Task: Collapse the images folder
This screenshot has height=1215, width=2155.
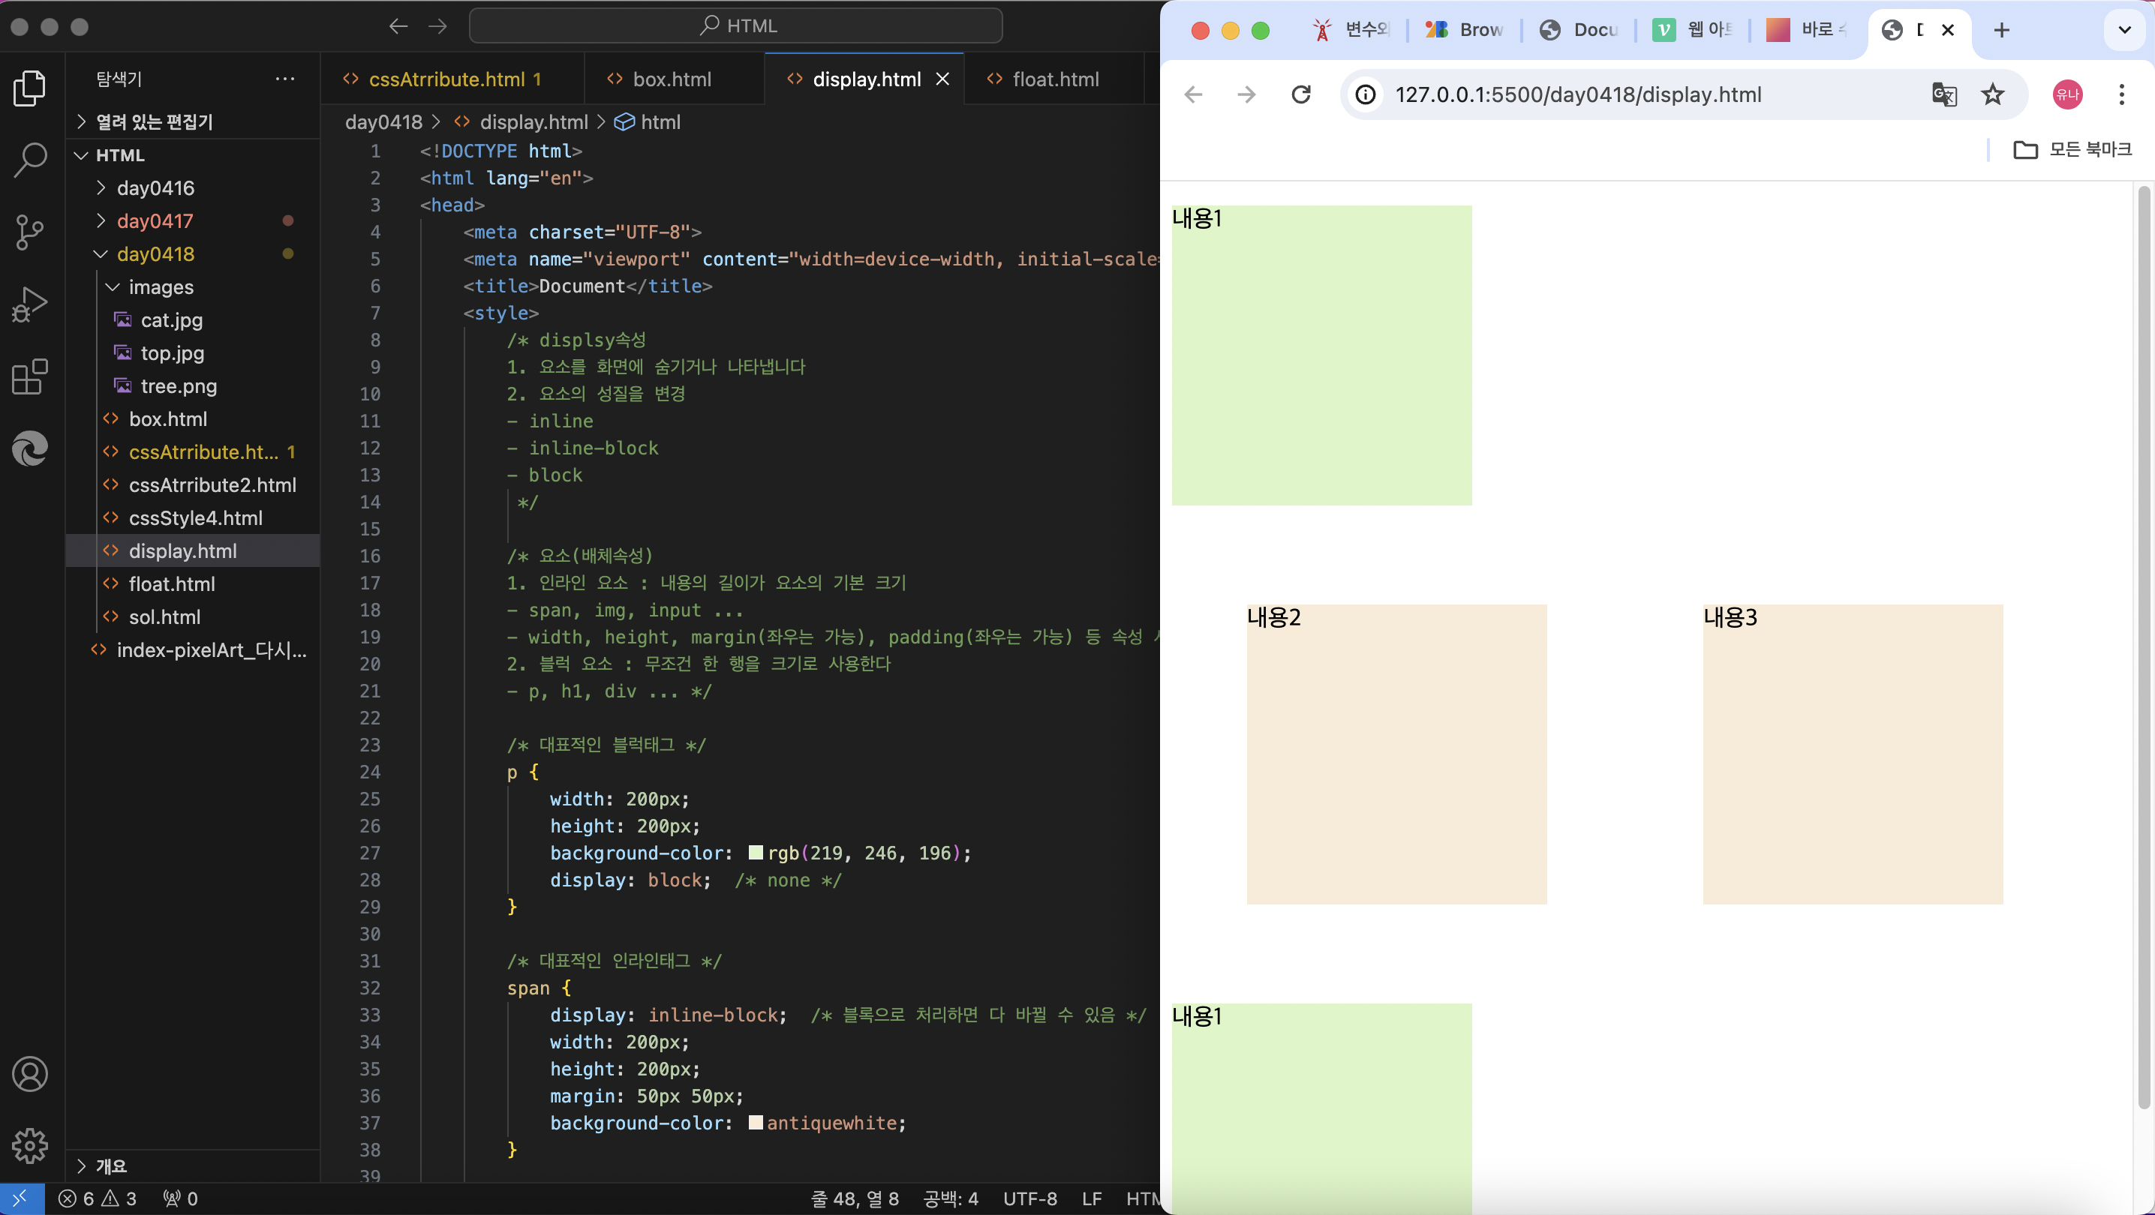Action: tap(161, 286)
